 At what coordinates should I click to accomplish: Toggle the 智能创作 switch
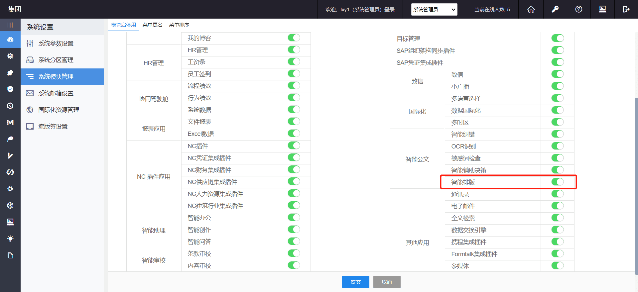point(294,230)
